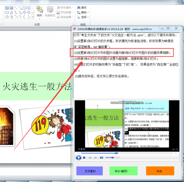Screen dimensions: 184x182
Task: Click the 00:31 elapsed time display
Action: point(175,149)
